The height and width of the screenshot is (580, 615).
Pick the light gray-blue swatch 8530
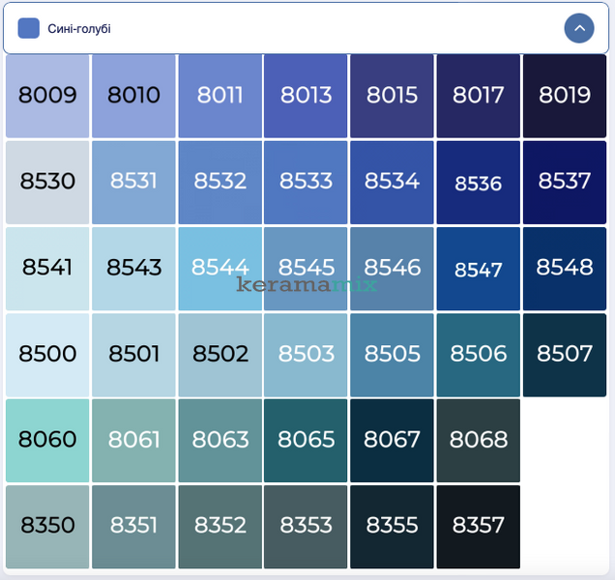pos(47,183)
